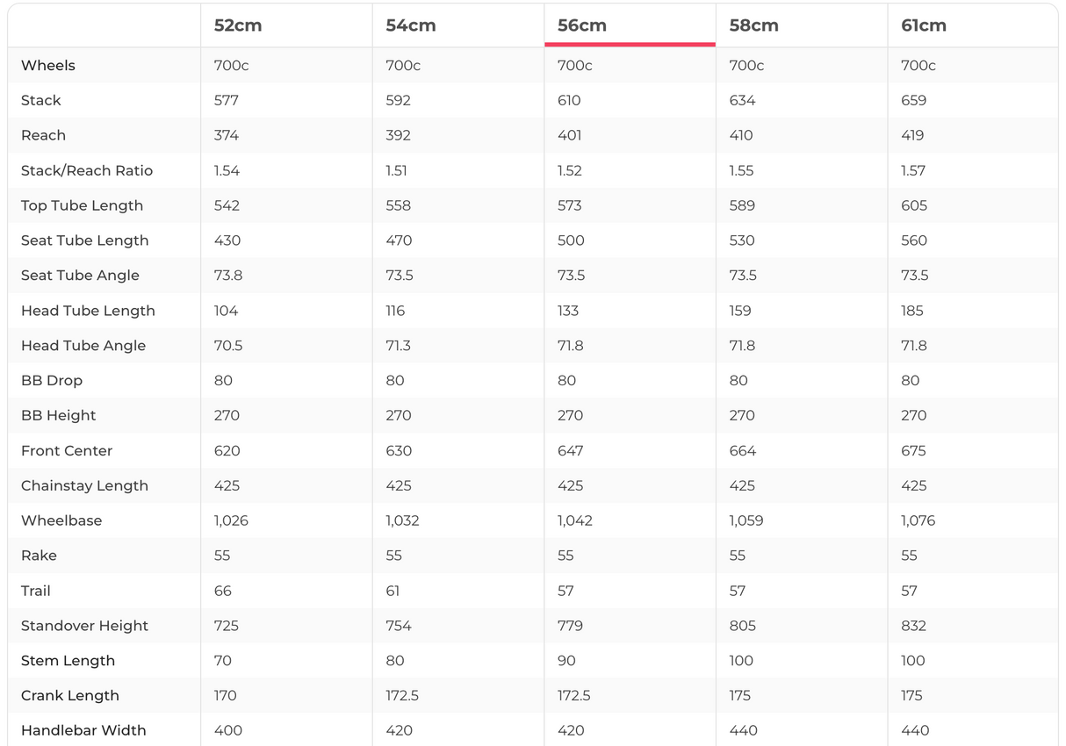Viewport: 1066px width, 746px height.
Task: Switch to the 58cm size column
Action: coord(753,25)
